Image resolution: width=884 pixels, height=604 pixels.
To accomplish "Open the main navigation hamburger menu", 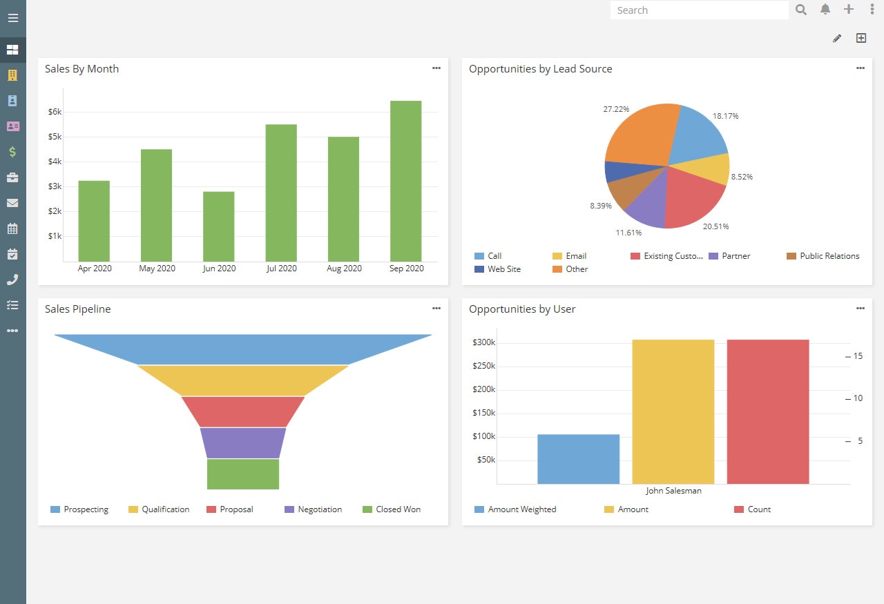I will (12, 18).
